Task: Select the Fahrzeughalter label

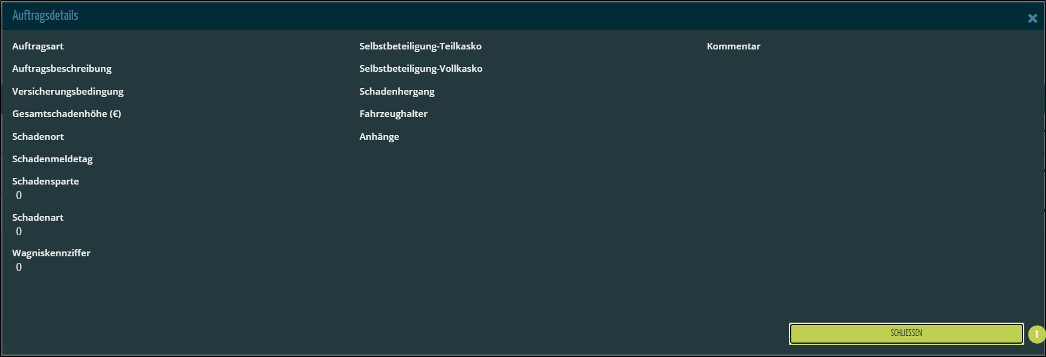Action: [x=393, y=114]
